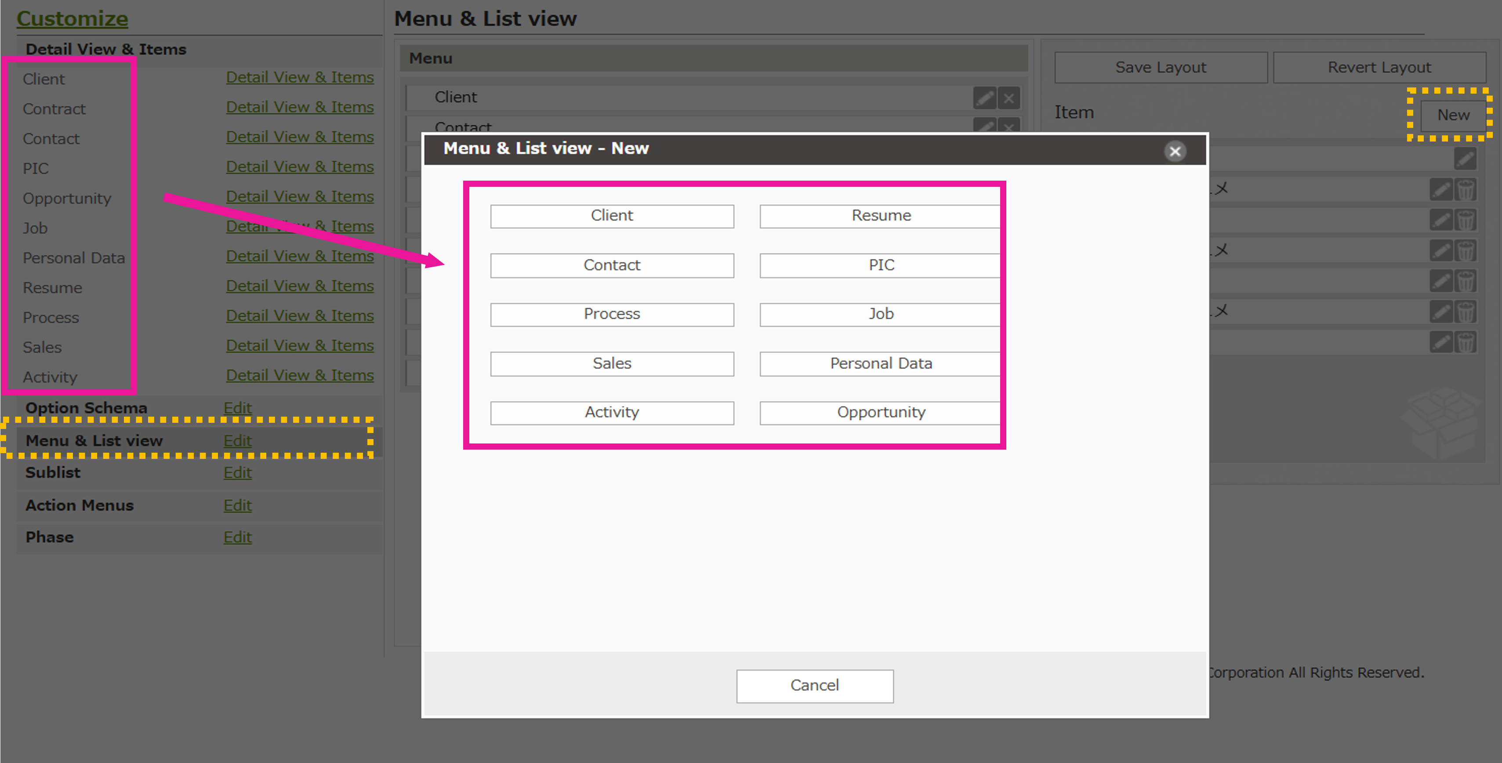
Task: Click Edit next to Option Schema
Action: [x=237, y=408]
